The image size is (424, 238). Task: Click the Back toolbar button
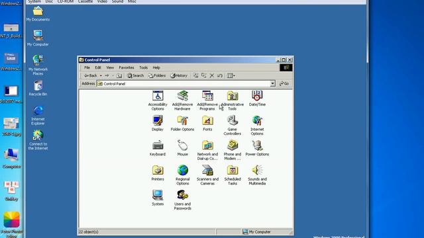(x=91, y=75)
